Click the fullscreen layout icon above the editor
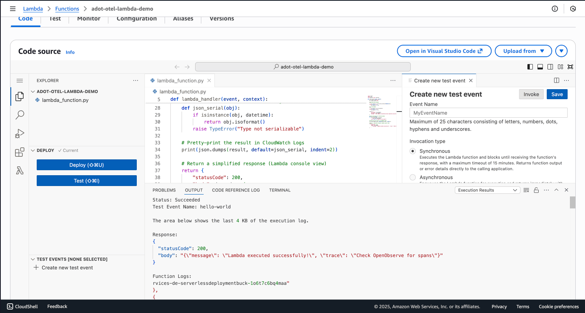The image size is (585, 313). pos(570,66)
